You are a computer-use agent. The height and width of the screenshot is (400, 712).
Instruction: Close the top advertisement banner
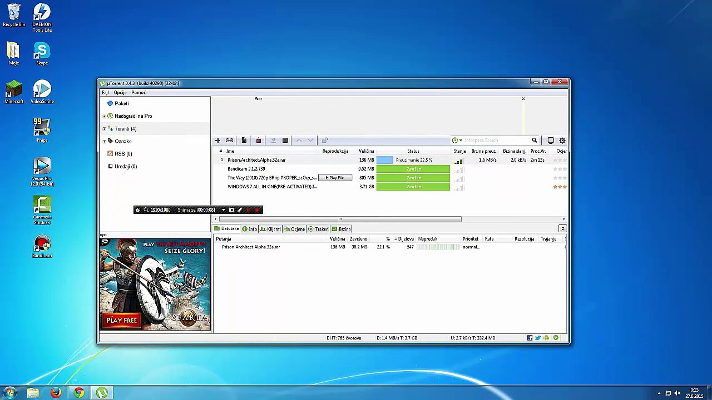(x=523, y=99)
